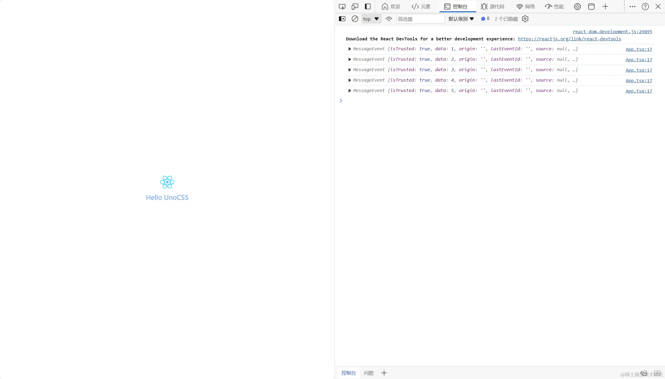This screenshot has height=379, width=665.
Task: Expand the MessageEvent with data 3
Action: (349, 70)
